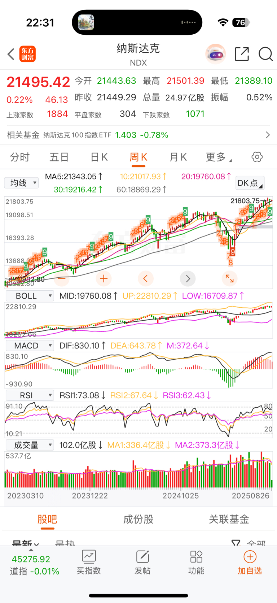Tap the 振幅 0.52% value

tap(259, 97)
